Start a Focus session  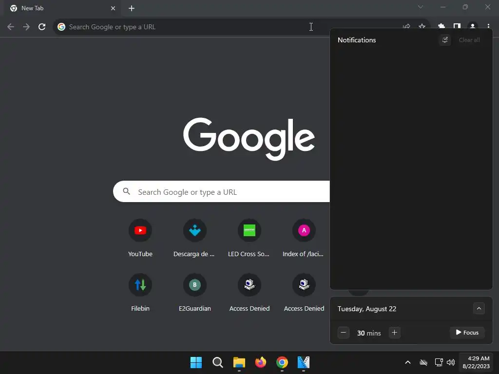pos(467,332)
